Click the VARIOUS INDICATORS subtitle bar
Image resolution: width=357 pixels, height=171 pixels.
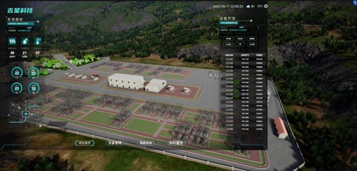21,23
